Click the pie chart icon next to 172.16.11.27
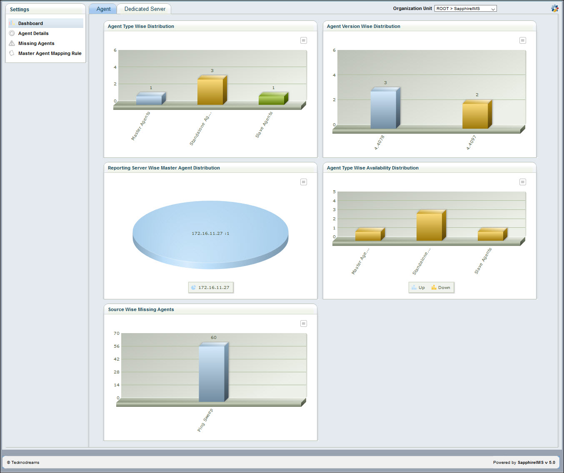 click(193, 287)
